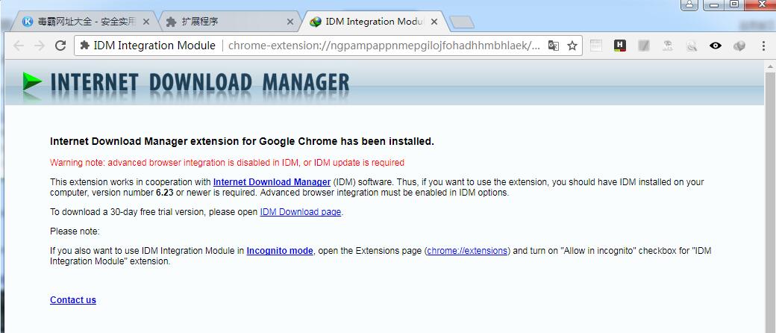Reload the page with the refresh icon
Screen dimensions: 776x333
[x=60, y=46]
